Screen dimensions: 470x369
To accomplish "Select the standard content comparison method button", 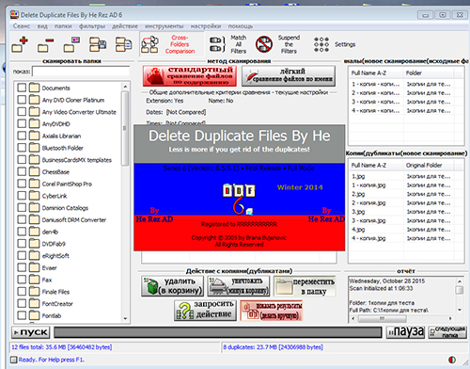I will (190, 75).
